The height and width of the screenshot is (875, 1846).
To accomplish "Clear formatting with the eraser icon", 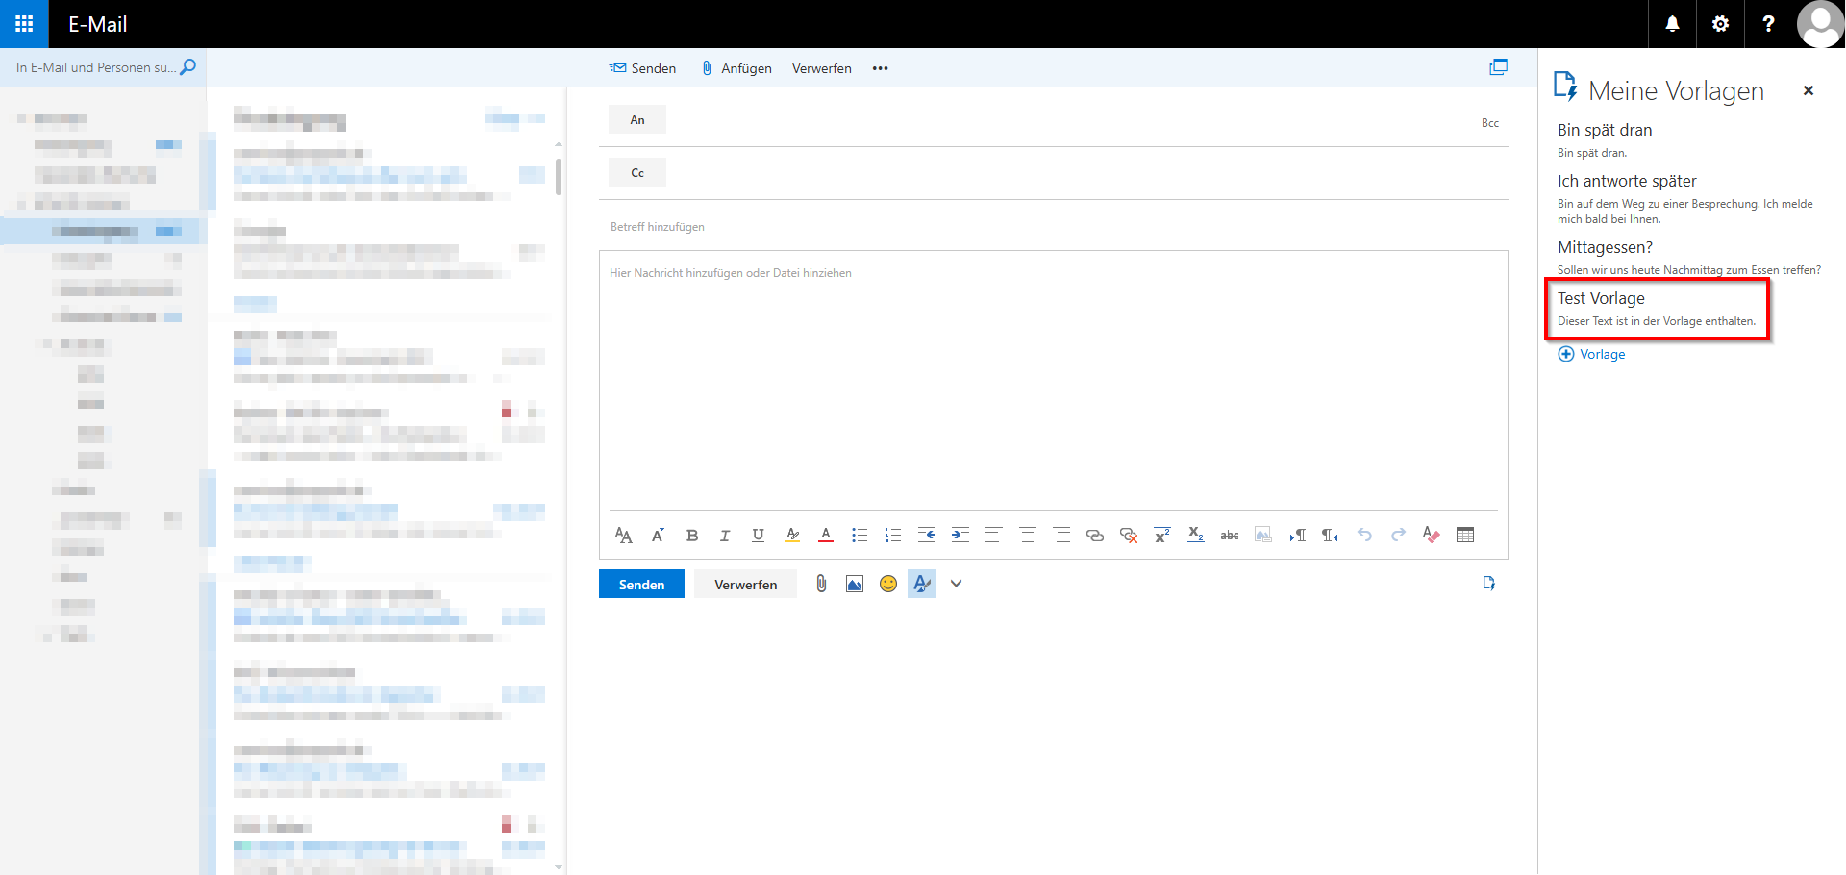I will [x=1431, y=536].
